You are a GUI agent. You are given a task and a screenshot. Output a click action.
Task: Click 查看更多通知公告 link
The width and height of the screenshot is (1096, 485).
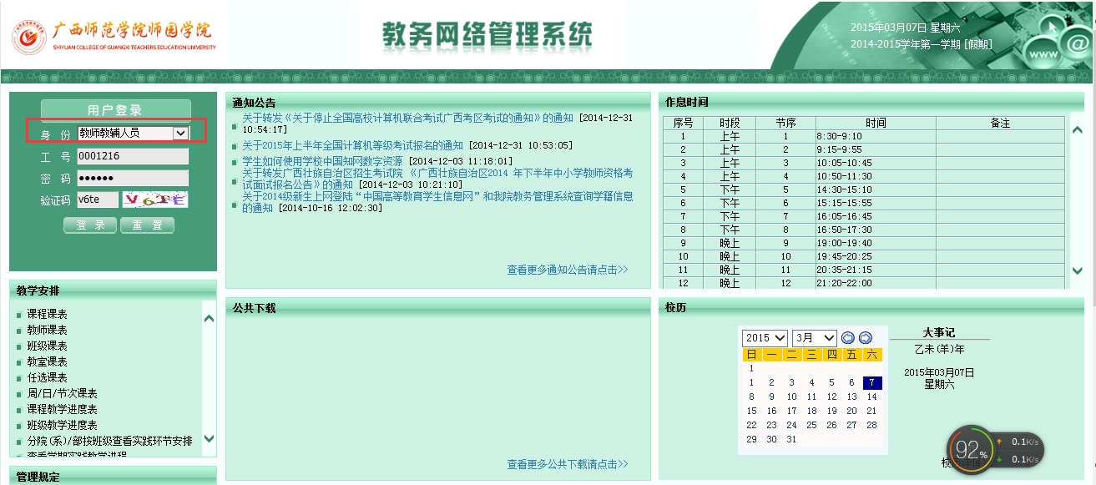click(567, 270)
